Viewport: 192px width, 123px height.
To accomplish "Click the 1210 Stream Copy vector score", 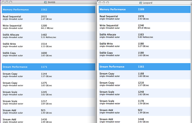I will 141,83.
